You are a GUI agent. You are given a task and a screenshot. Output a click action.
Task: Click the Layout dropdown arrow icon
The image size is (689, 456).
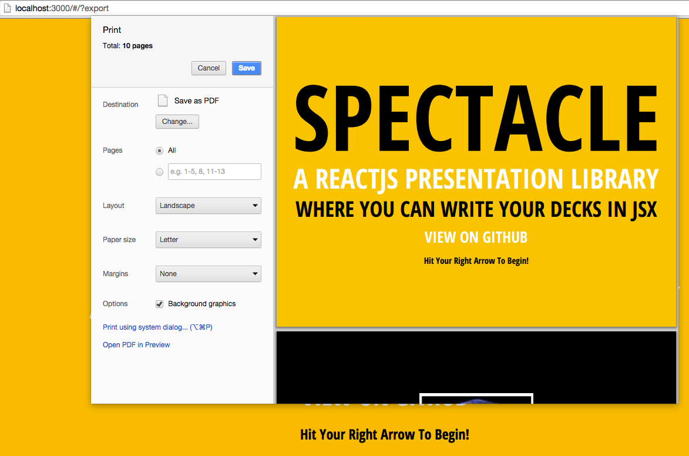[x=255, y=205]
